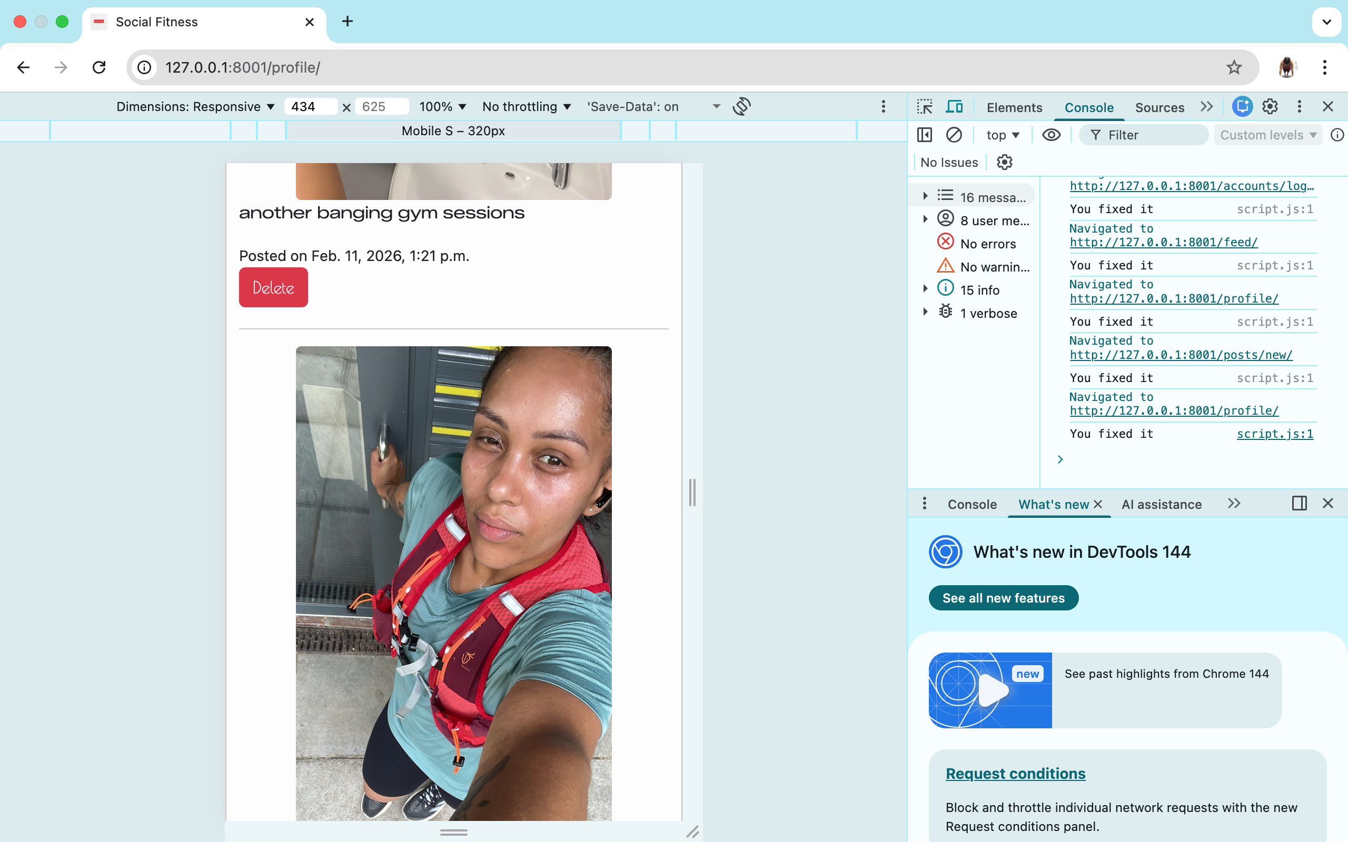
Task: Rotate device orientation in device toolbar
Action: point(742,106)
